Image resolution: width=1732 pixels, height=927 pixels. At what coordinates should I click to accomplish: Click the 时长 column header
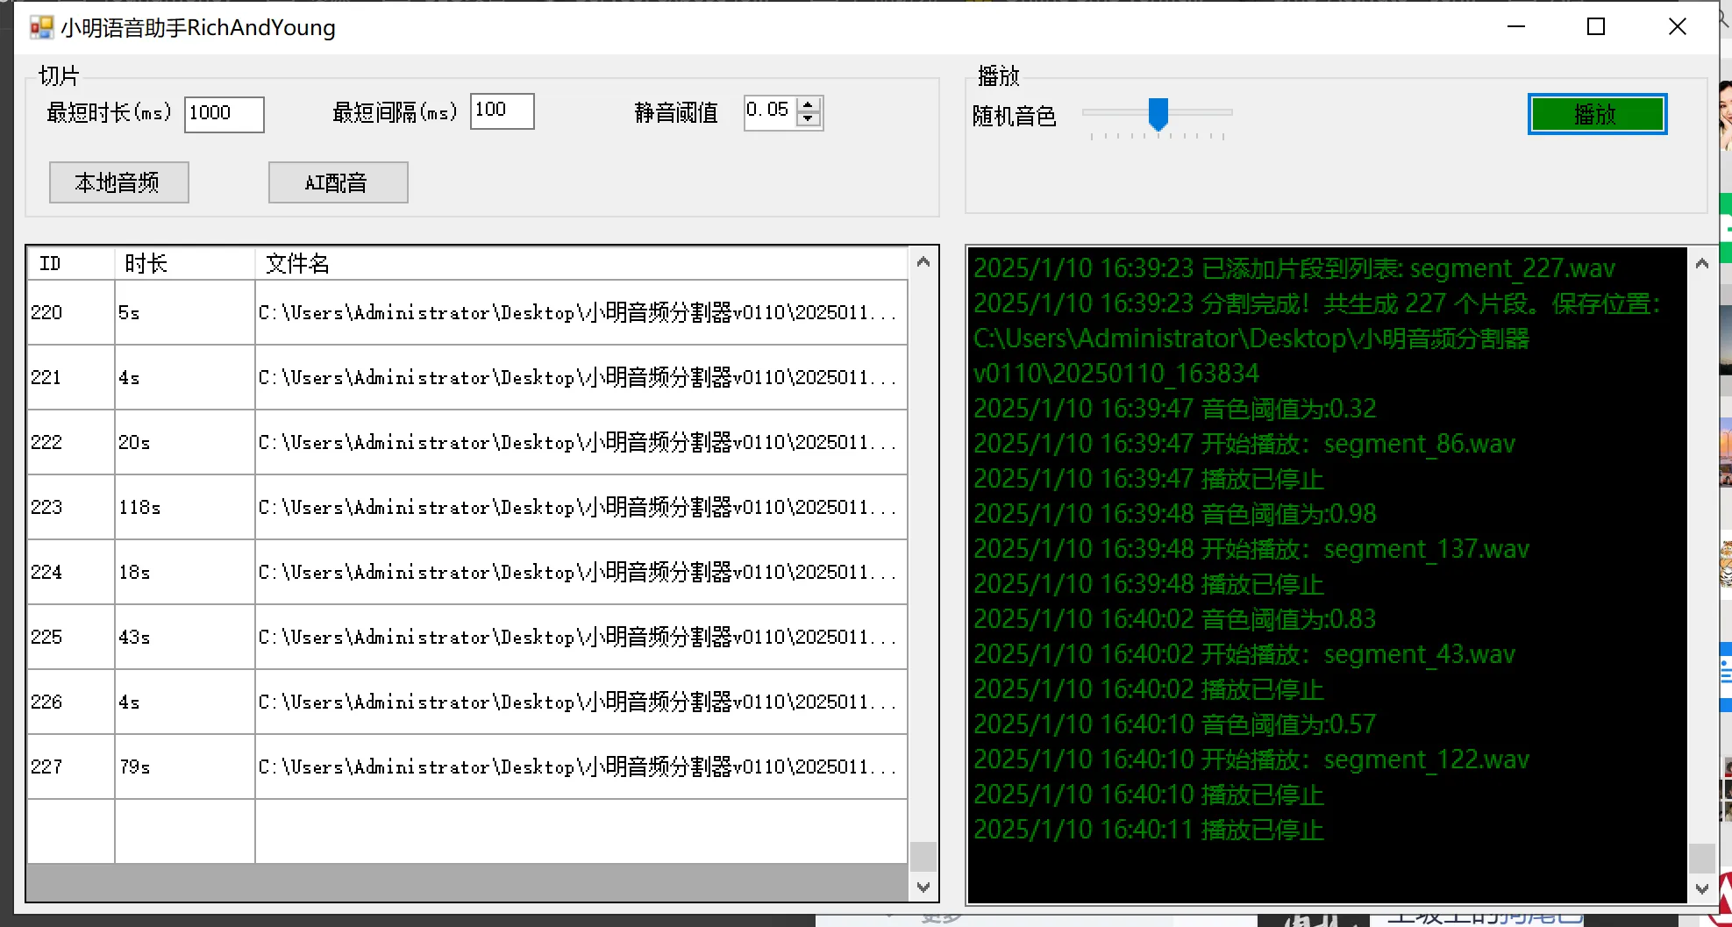tap(184, 264)
